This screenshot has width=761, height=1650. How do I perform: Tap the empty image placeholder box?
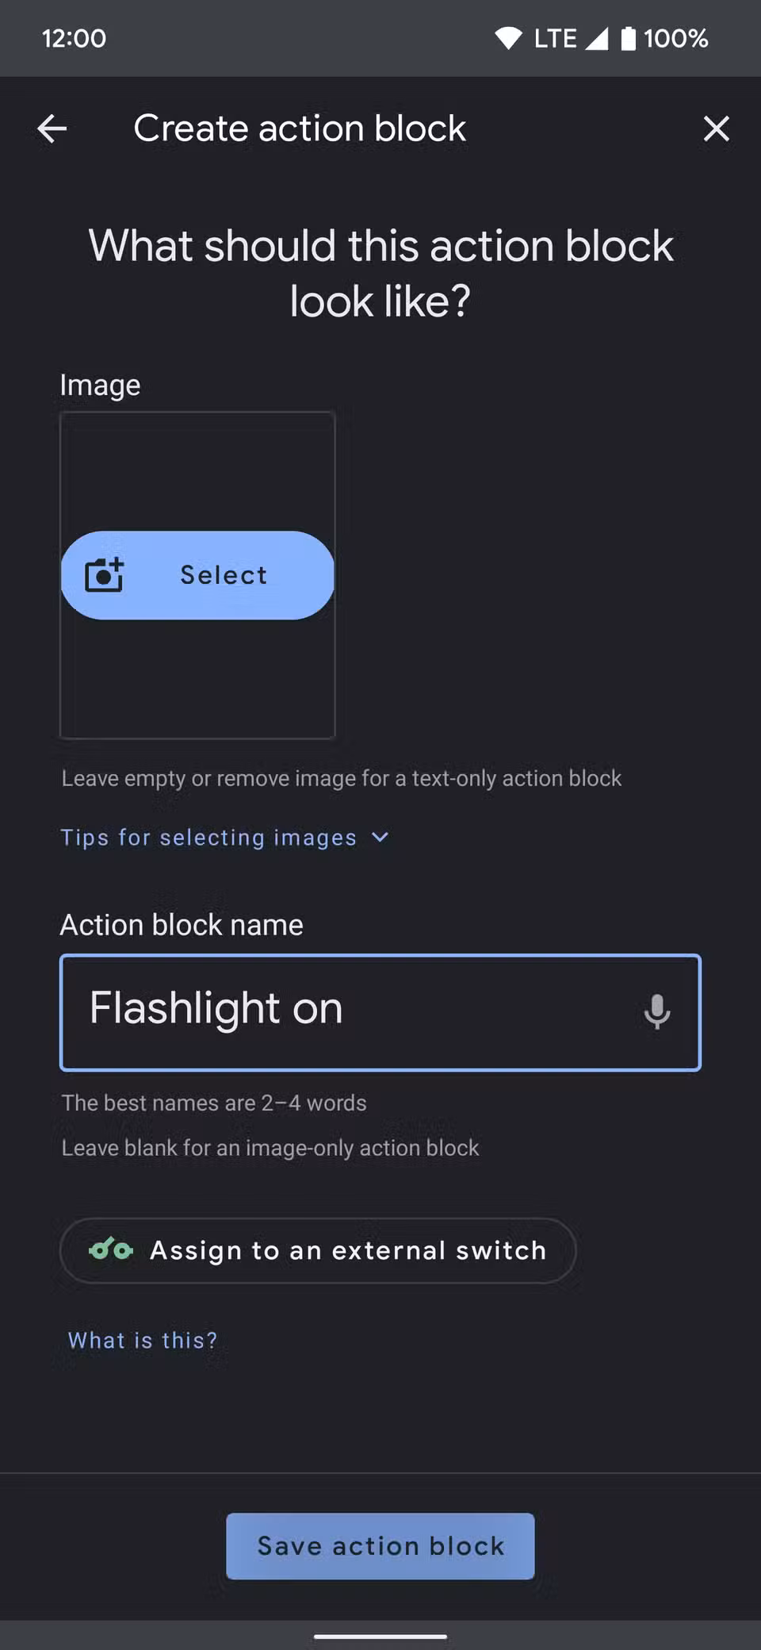click(x=197, y=476)
